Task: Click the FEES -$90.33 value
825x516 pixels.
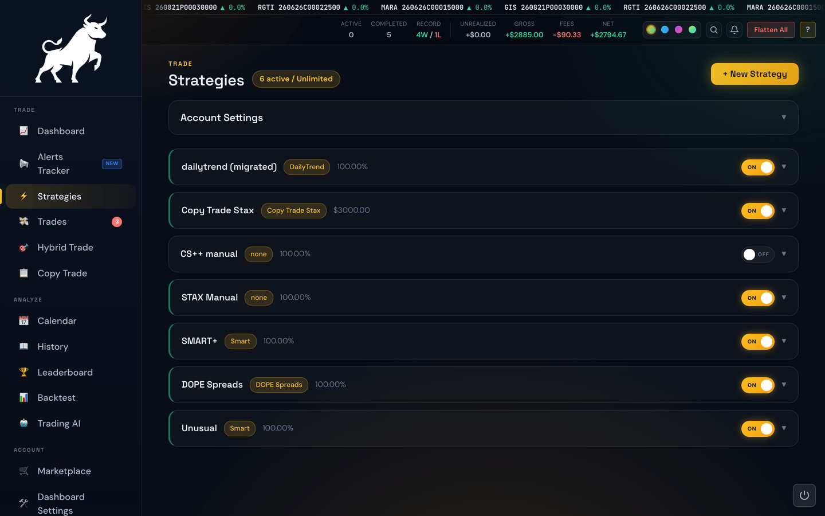Action: [x=567, y=35]
